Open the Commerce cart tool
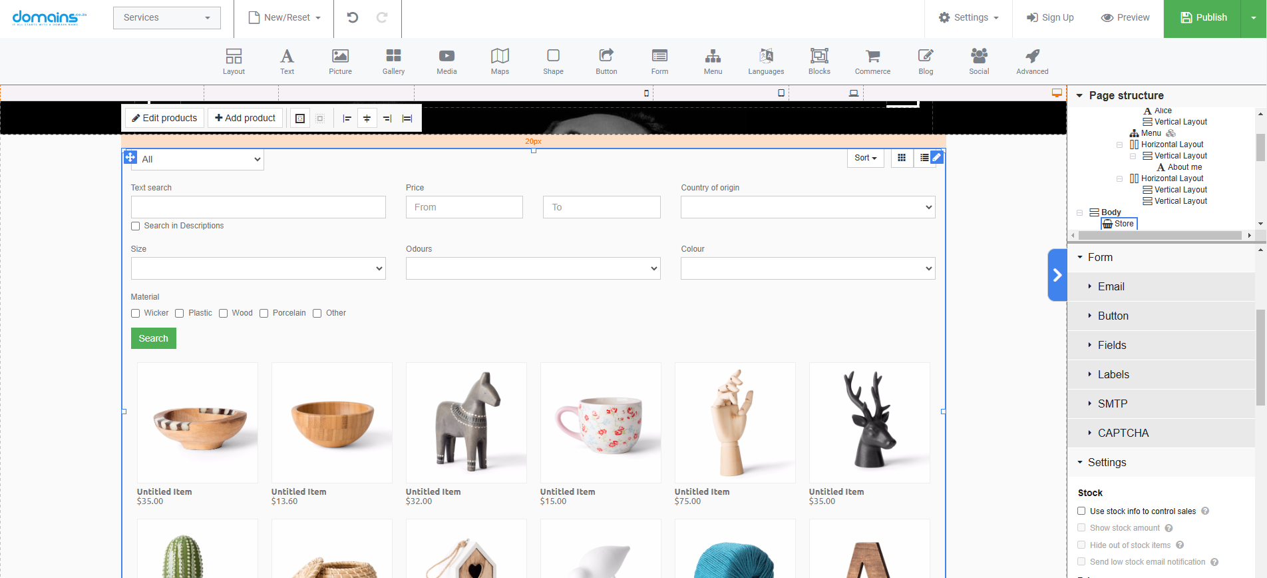 click(x=872, y=61)
